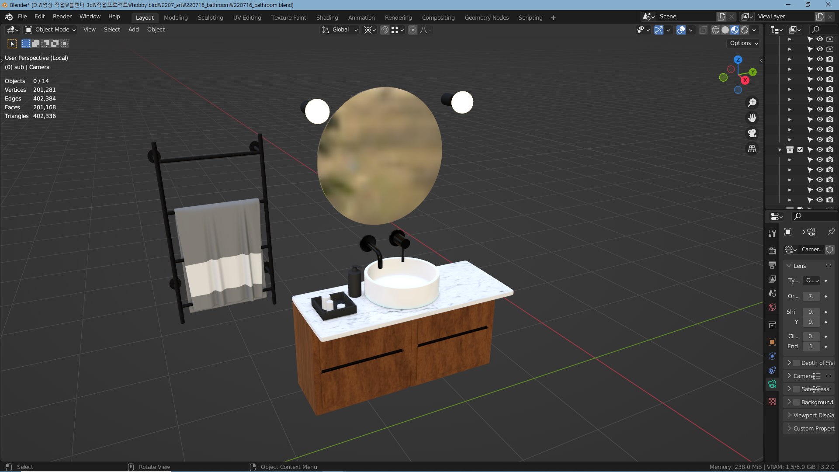Click the Orthographic Scale value field
The width and height of the screenshot is (839, 472).
[811, 296]
